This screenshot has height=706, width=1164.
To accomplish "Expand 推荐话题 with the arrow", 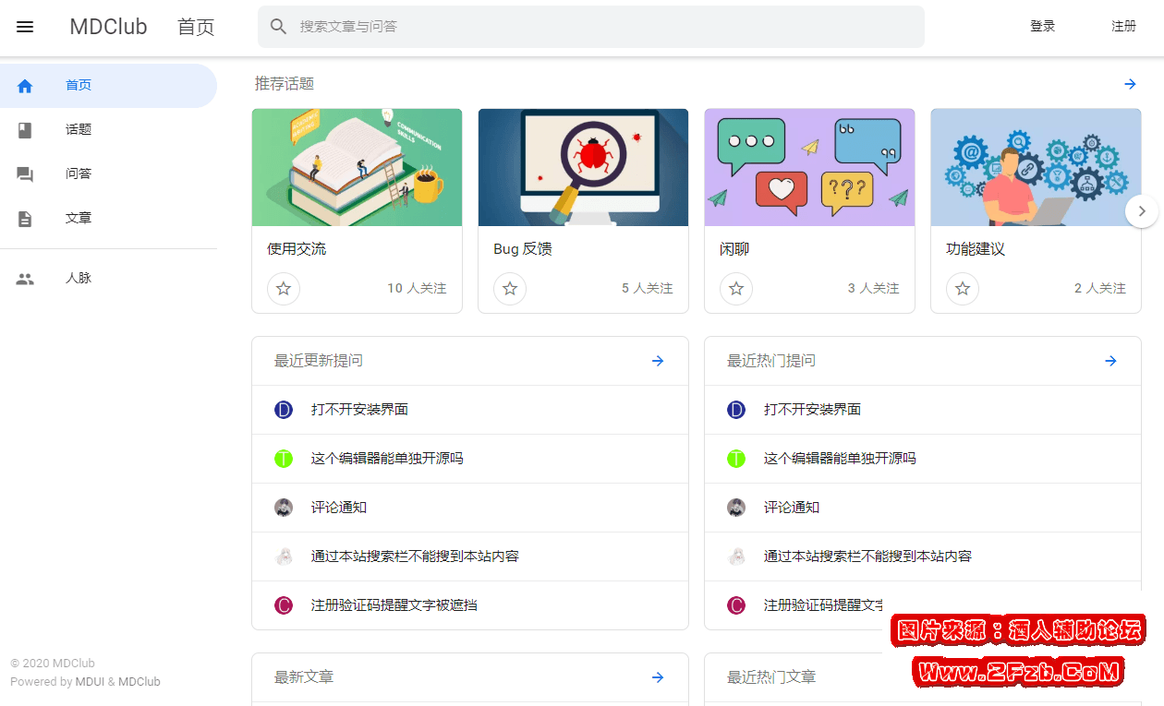I will tap(1130, 84).
